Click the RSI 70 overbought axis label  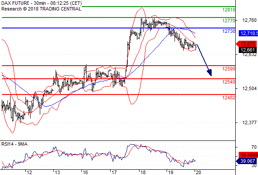(x=254, y=147)
